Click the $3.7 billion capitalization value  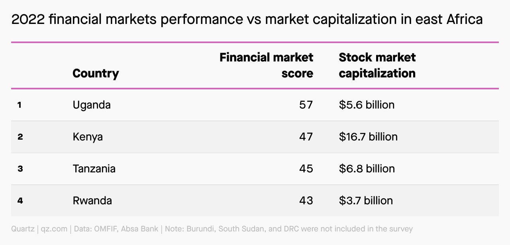tap(366, 200)
